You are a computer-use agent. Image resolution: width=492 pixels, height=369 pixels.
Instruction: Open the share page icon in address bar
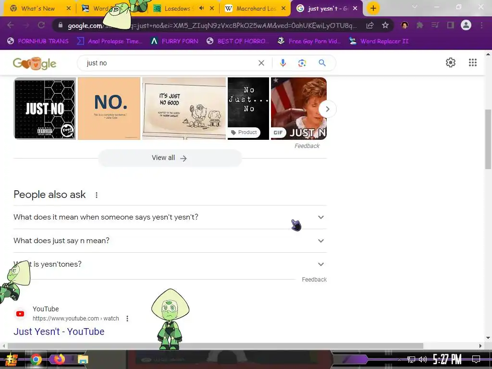(x=370, y=25)
